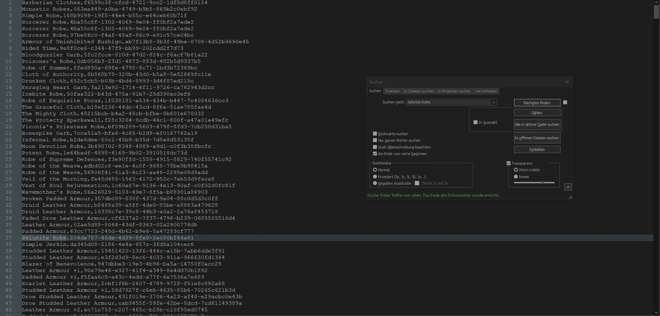This screenshot has height=316, width=660.
Task: Click the resize grip of the Suchen dialog
Action: 570,197
